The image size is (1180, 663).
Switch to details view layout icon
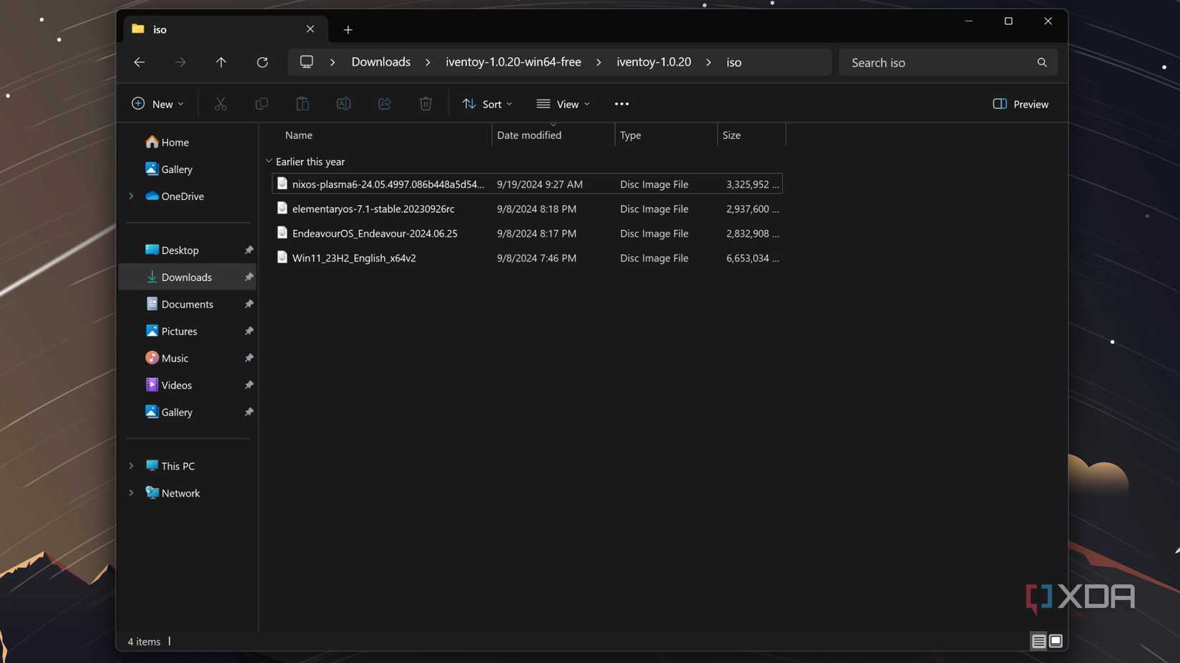pos(1038,641)
